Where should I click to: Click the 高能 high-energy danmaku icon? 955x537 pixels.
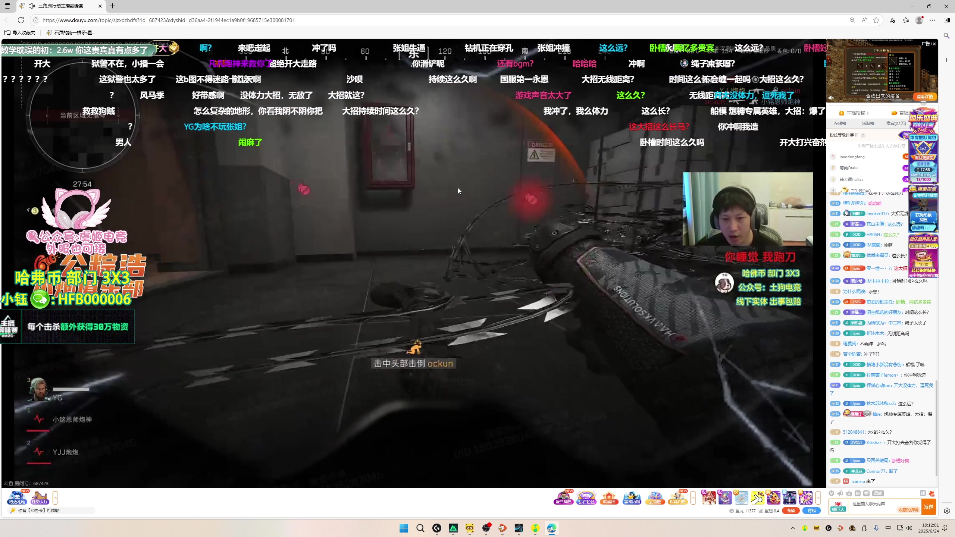pyautogui.click(x=878, y=493)
